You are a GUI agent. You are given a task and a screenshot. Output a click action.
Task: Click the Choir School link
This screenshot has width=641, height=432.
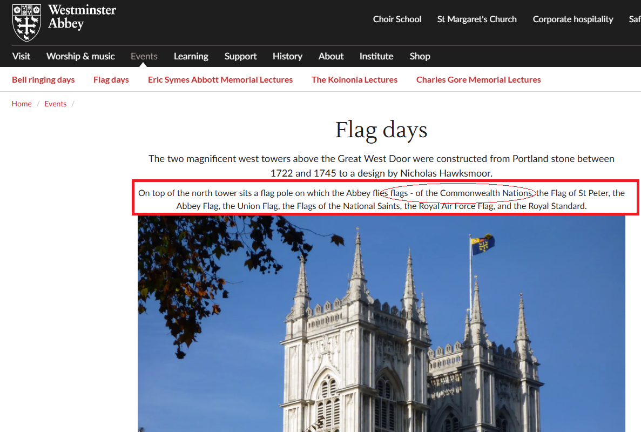397,19
